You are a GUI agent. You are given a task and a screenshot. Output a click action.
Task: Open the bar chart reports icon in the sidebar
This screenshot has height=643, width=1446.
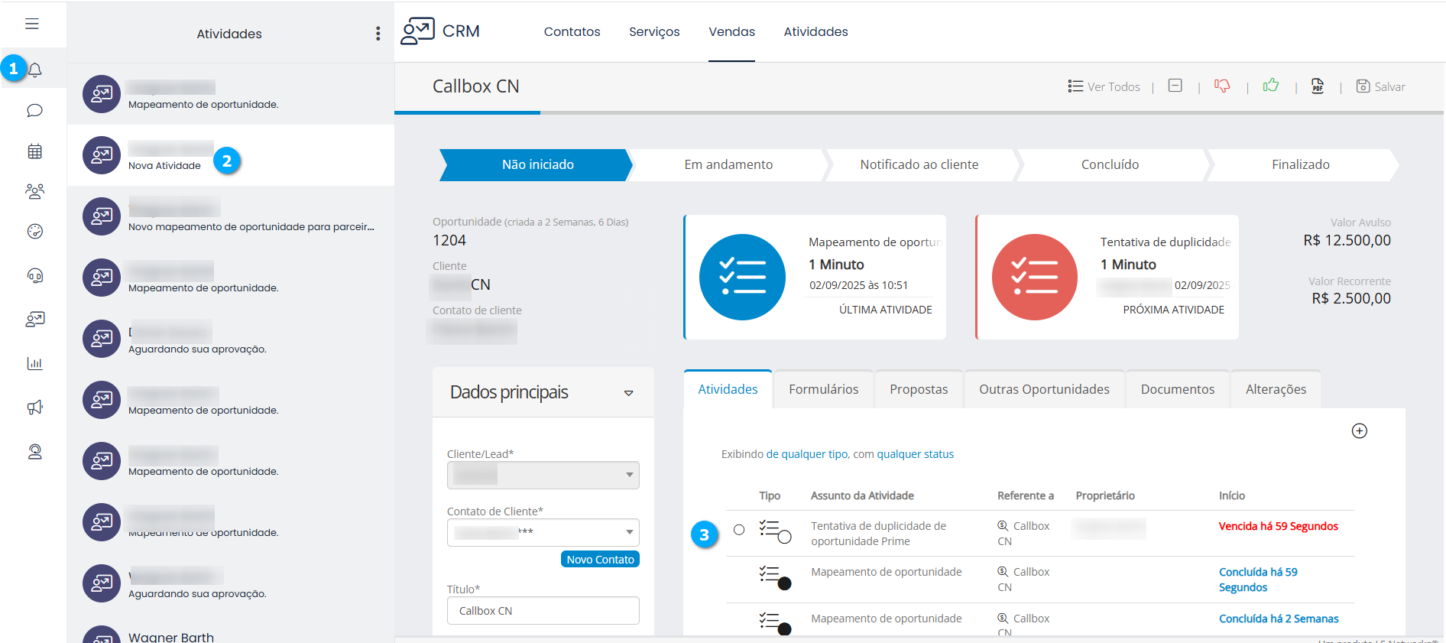click(34, 363)
